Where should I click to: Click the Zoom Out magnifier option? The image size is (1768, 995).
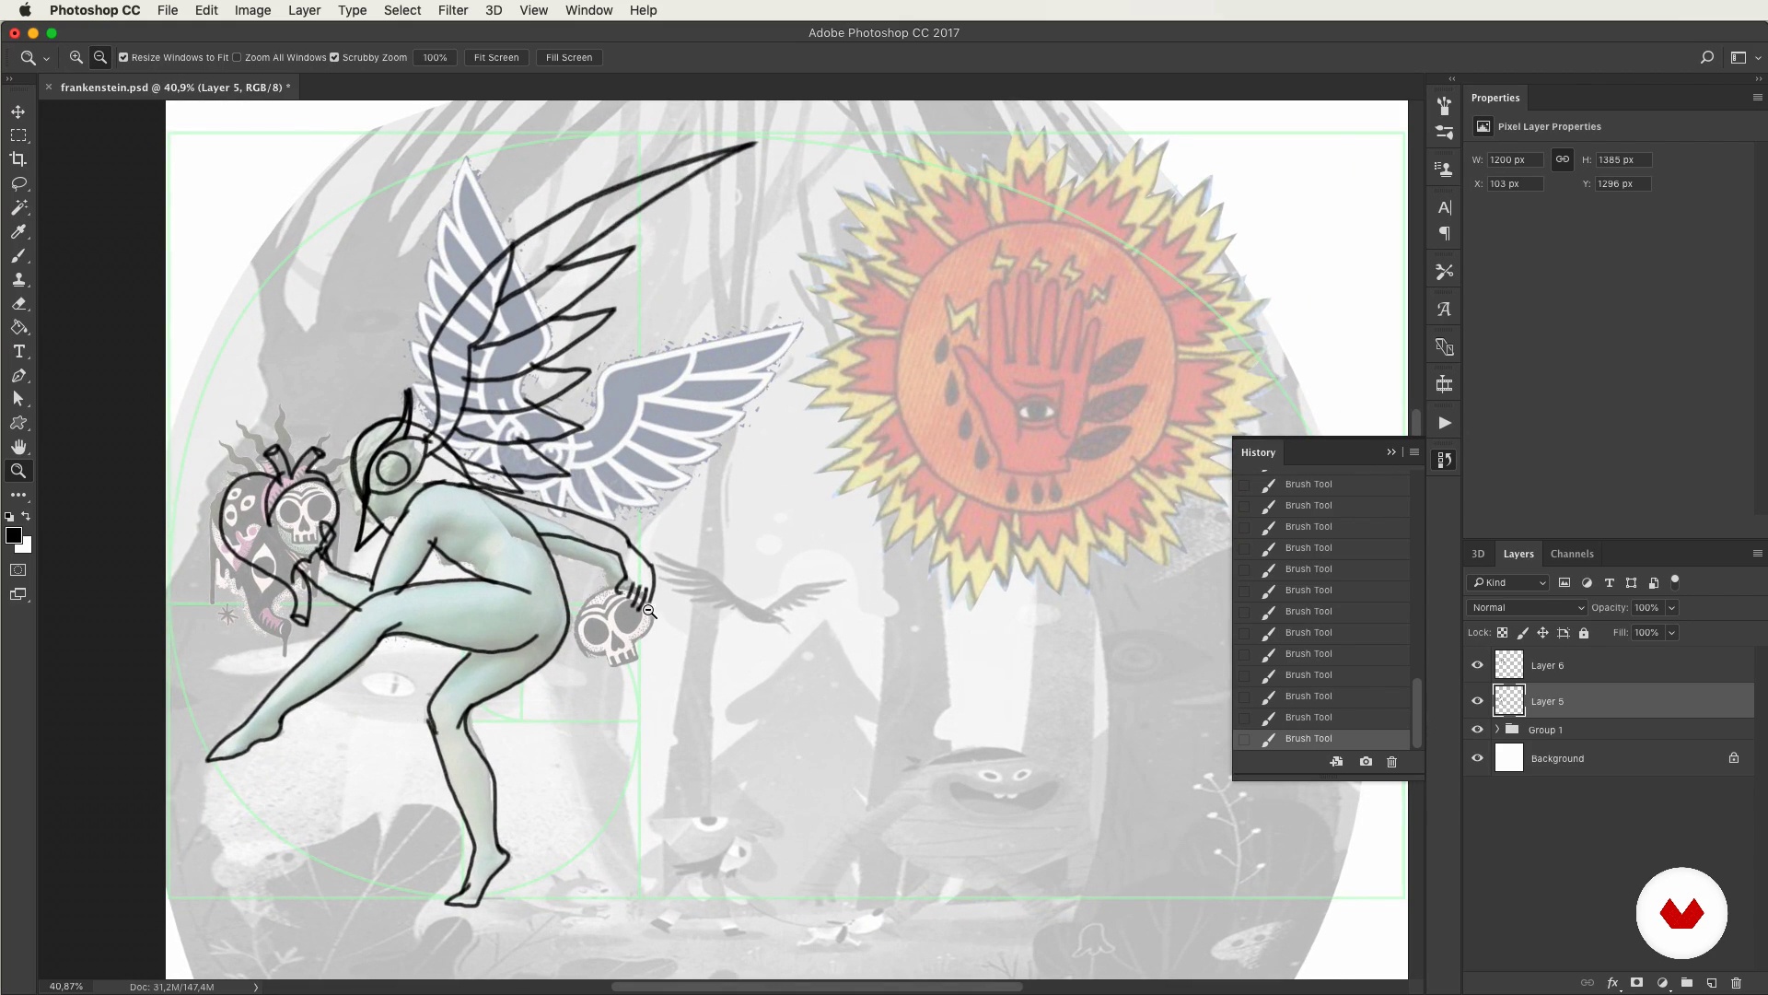[100, 57]
